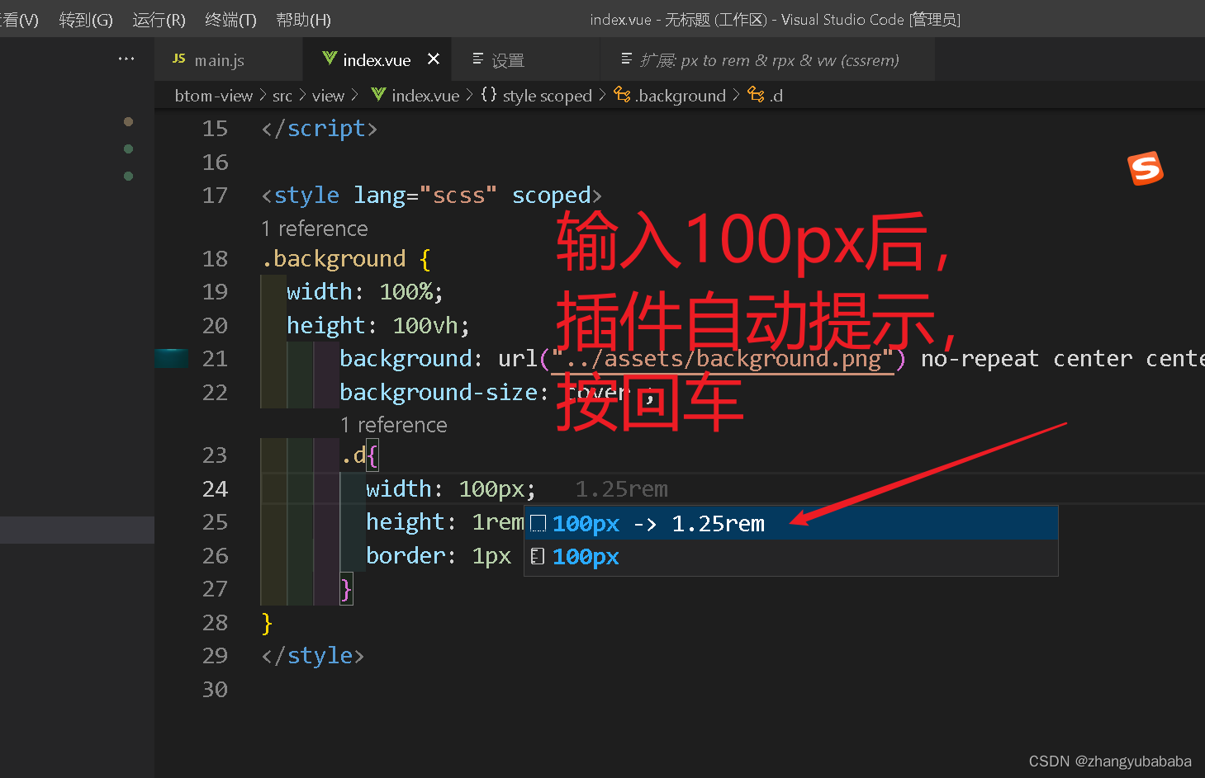Viewport: 1205px width, 778px height.
Task: Select .d in the breadcrumb
Action: 776,96
